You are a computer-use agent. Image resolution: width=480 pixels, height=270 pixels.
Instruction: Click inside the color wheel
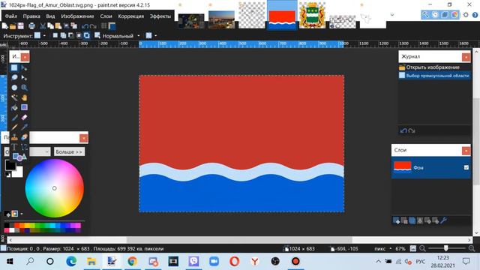tap(55, 188)
